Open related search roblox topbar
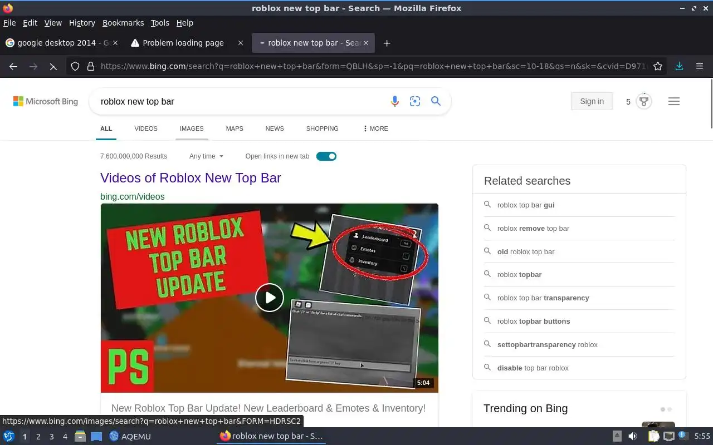The width and height of the screenshot is (713, 445). [x=519, y=274]
